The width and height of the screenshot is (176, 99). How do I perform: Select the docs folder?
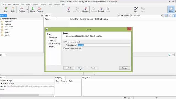(x=7, y=30)
